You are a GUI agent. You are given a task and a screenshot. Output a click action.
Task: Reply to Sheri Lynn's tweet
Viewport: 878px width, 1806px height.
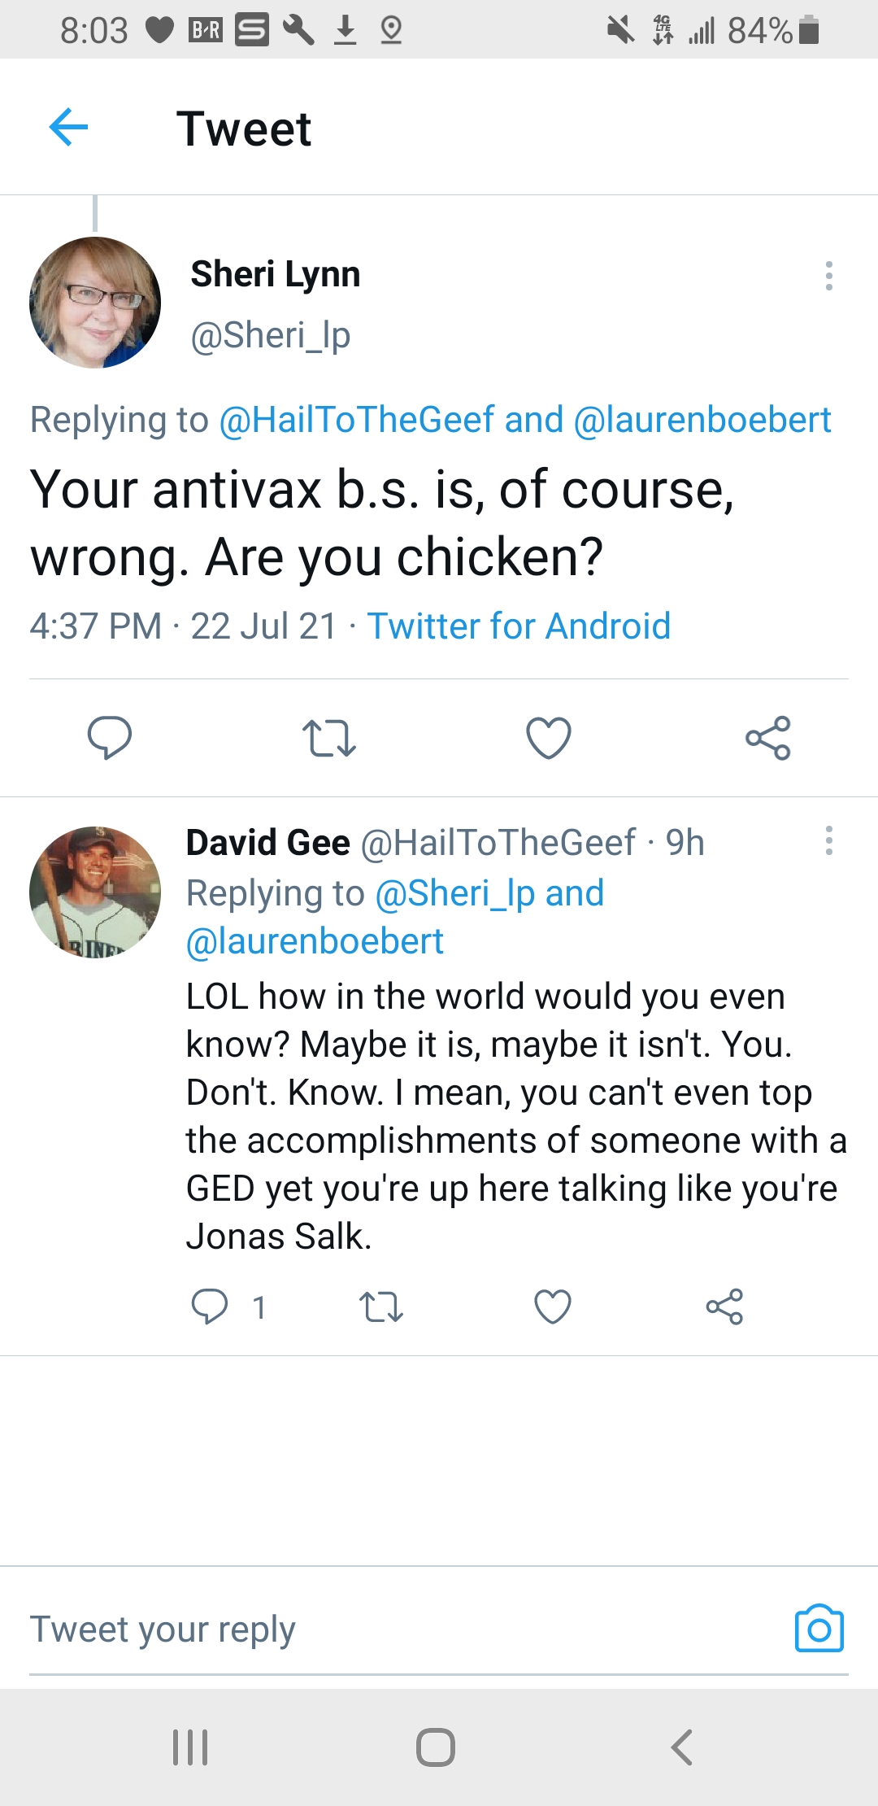[109, 738]
